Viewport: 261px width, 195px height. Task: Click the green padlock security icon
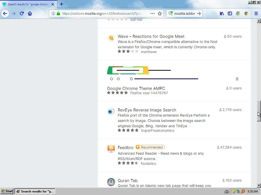point(58,13)
